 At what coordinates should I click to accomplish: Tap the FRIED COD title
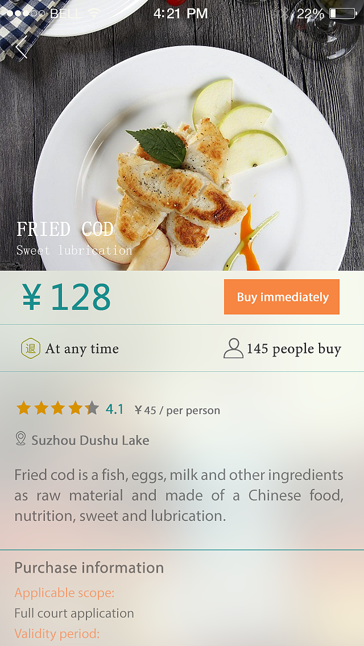click(65, 229)
